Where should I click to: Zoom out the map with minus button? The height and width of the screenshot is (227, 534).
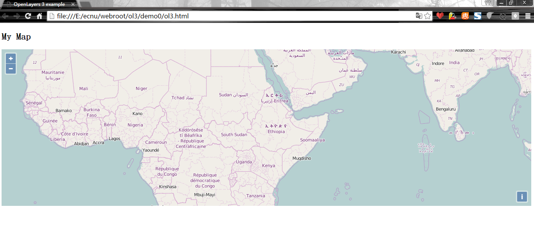tap(11, 69)
